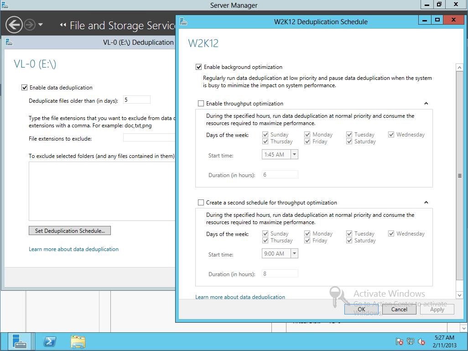
Task: Click the forward navigation arrow in Server Manager
Action: tap(30, 25)
